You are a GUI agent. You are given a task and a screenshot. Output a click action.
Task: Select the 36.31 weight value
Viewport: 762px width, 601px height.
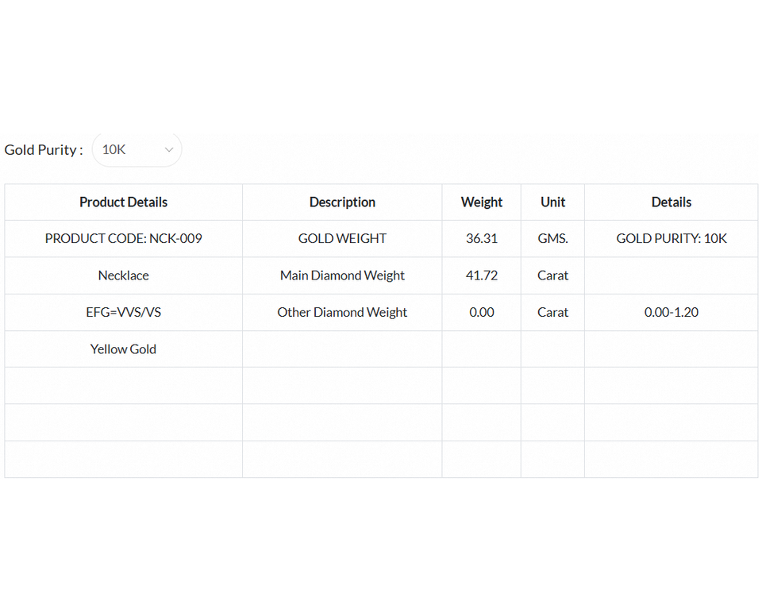[x=481, y=238]
